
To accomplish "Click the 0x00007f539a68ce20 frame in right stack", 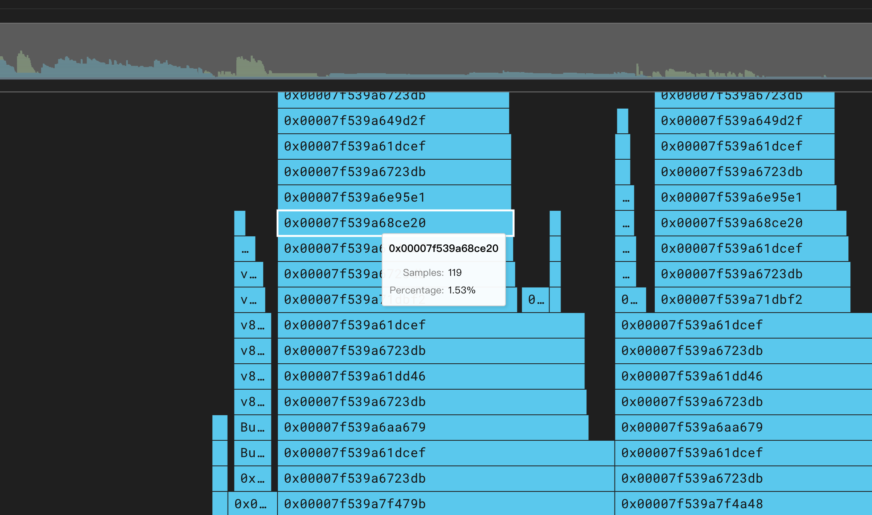I will 750,223.
